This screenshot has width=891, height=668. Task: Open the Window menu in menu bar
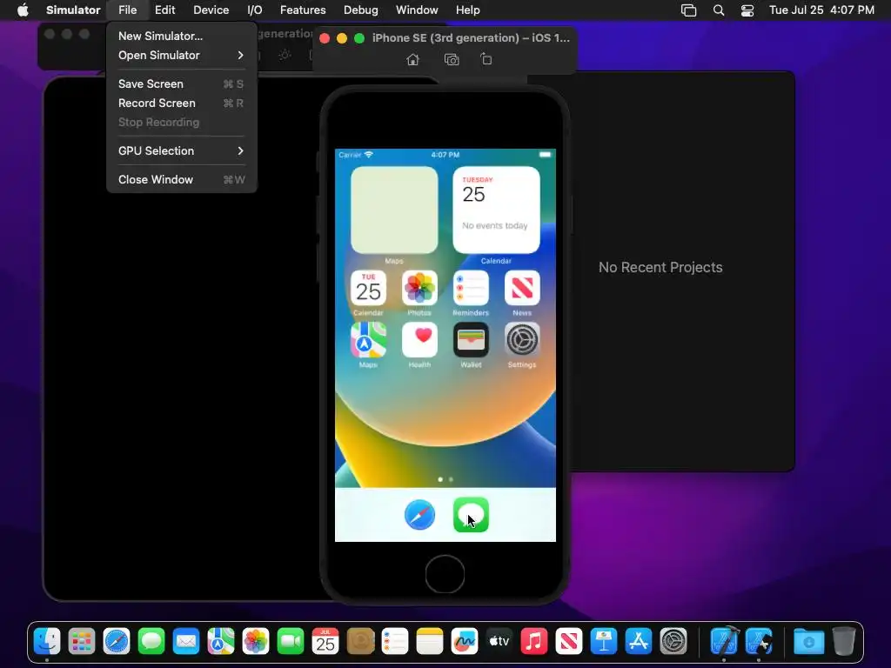coord(417,10)
